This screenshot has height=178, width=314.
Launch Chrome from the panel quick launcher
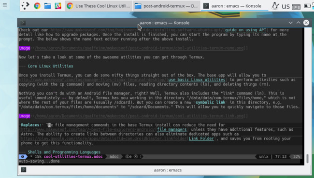[x=37, y=6]
